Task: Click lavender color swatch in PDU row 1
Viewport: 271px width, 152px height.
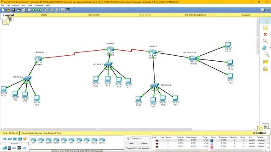Action: [x=212, y=144]
